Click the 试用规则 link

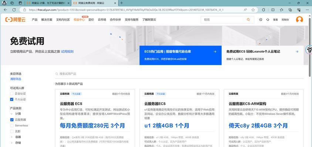67,51
